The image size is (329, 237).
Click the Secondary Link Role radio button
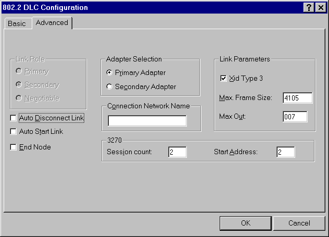click(19, 85)
